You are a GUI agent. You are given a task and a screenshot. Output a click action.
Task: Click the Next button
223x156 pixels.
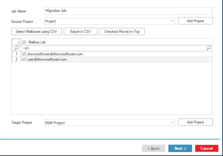coord(180,148)
